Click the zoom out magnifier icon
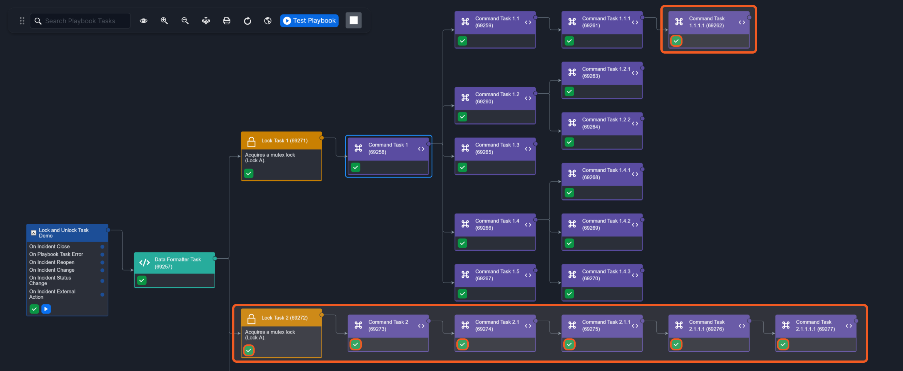Image resolution: width=903 pixels, height=371 pixels. tap(185, 21)
